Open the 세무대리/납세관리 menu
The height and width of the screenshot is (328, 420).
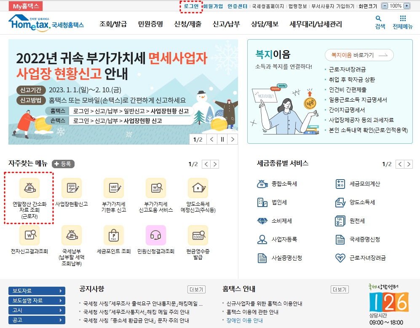coord(316,24)
